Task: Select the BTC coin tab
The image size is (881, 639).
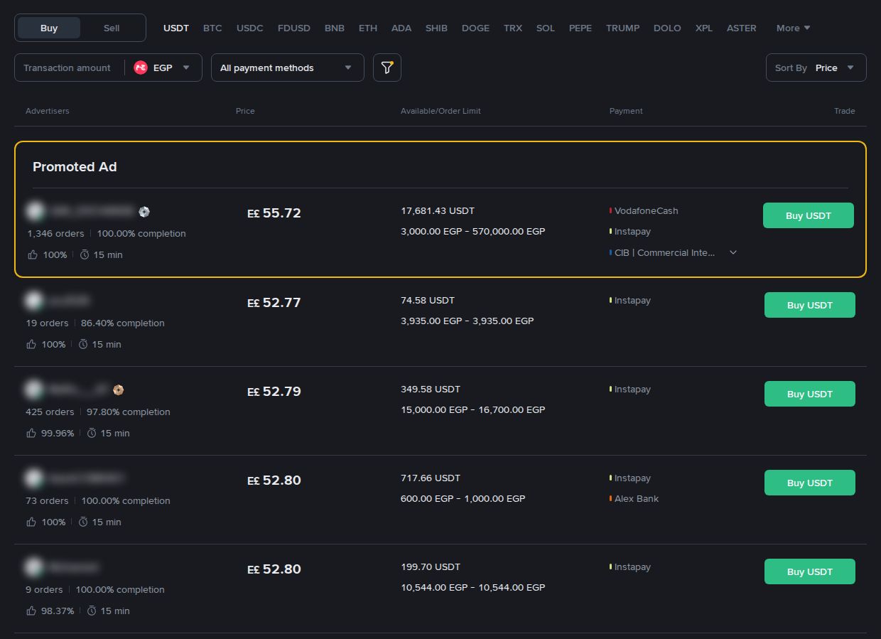Action: (x=212, y=28)
